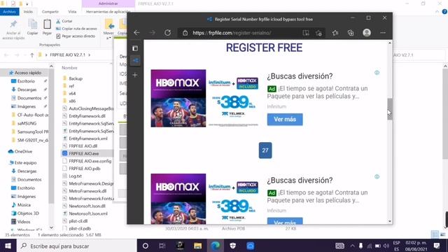Select the frpfile tab in vertical tabs
This screenshot has height=252, width=448.
pyautogui.click(x=135, y=61)
